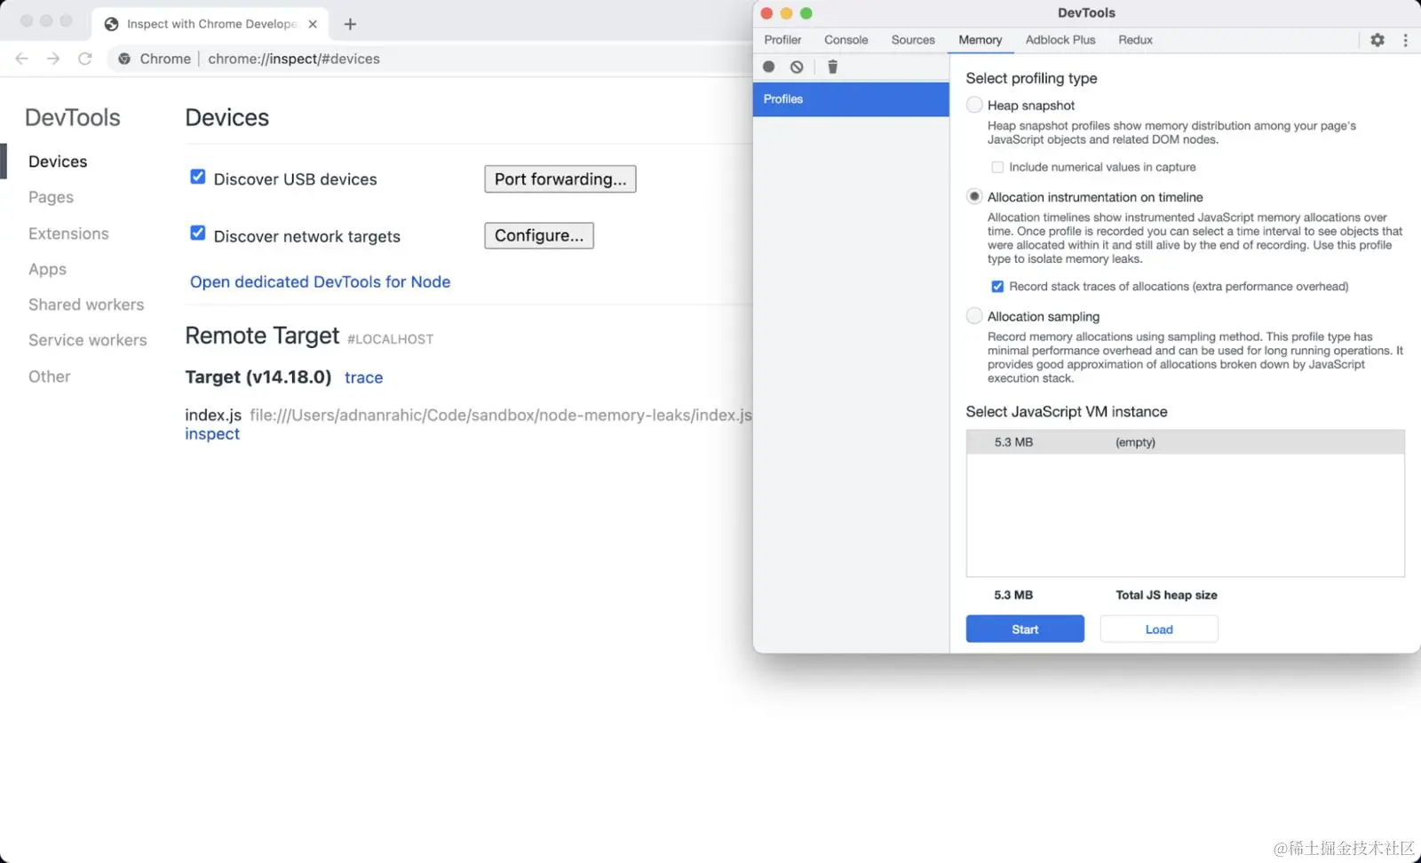Select the Heap snapshot profiling type
The height and width of the screenshot is (863, 1421).
pos(974,105)
